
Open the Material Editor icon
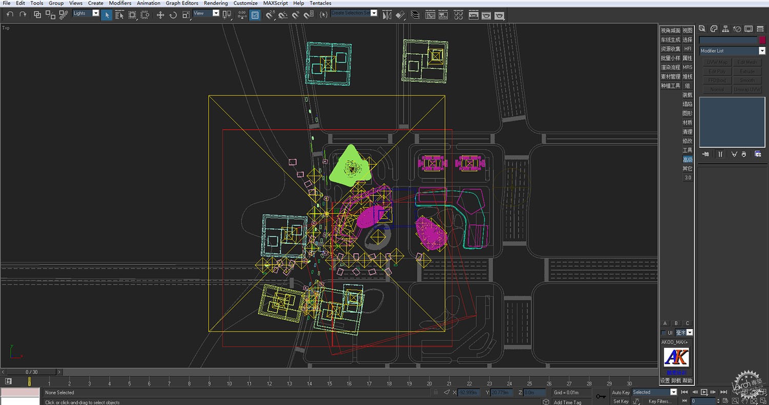point(458,15)
